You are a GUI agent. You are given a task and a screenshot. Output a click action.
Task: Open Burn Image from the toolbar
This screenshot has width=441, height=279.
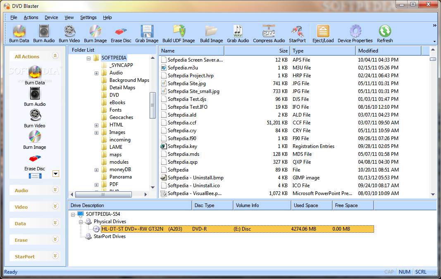pyautogui.click(x=95, y=34)
